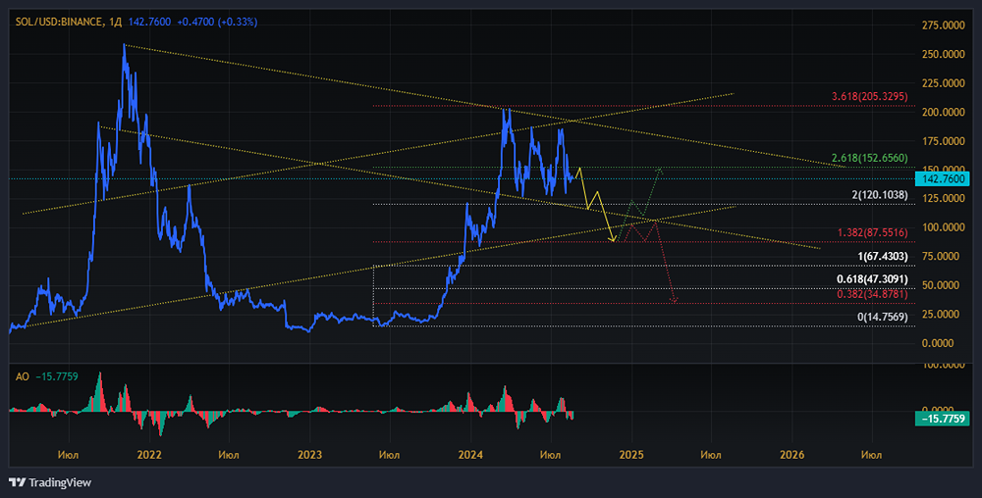Viewport: 982px width, 498px height.
Task: Select the 1.382(87.5516) Fibonacci label
Action: pos(872,232)
